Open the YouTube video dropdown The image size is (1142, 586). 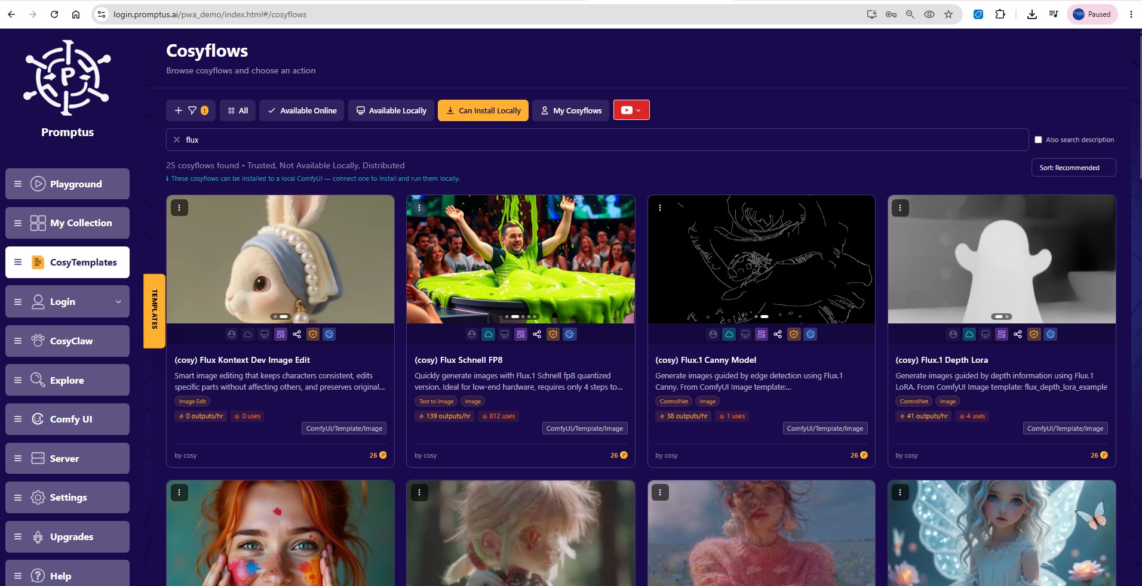click(x=631, y=110)
